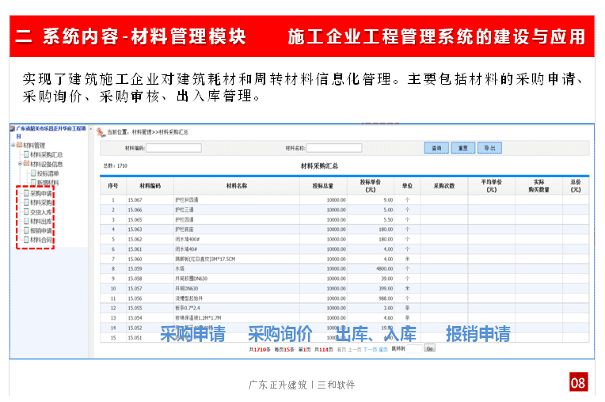The height and width of the screenshot is (402, 605).
Task: Select the row with code 15.066
Action: pyautogui.click(x=344, y=210)
